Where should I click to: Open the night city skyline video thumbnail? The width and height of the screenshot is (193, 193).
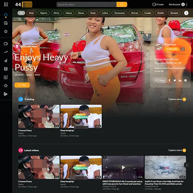point(123,167)
